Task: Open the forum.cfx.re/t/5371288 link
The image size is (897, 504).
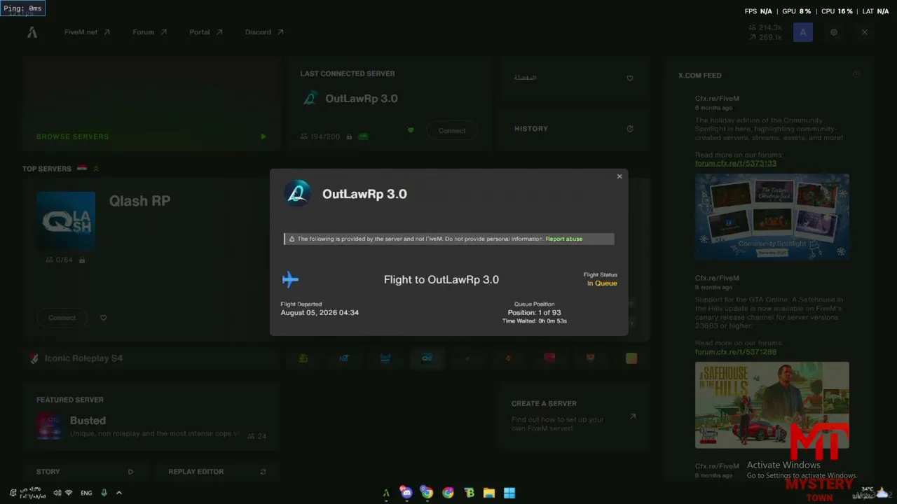Action: point(736,352)
